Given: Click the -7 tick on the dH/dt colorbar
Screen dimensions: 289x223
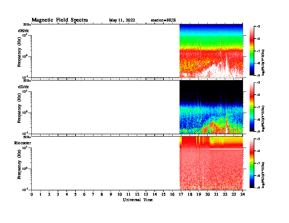Looking at the screenshot, I should pyautogui.click(x=258, y=51).
